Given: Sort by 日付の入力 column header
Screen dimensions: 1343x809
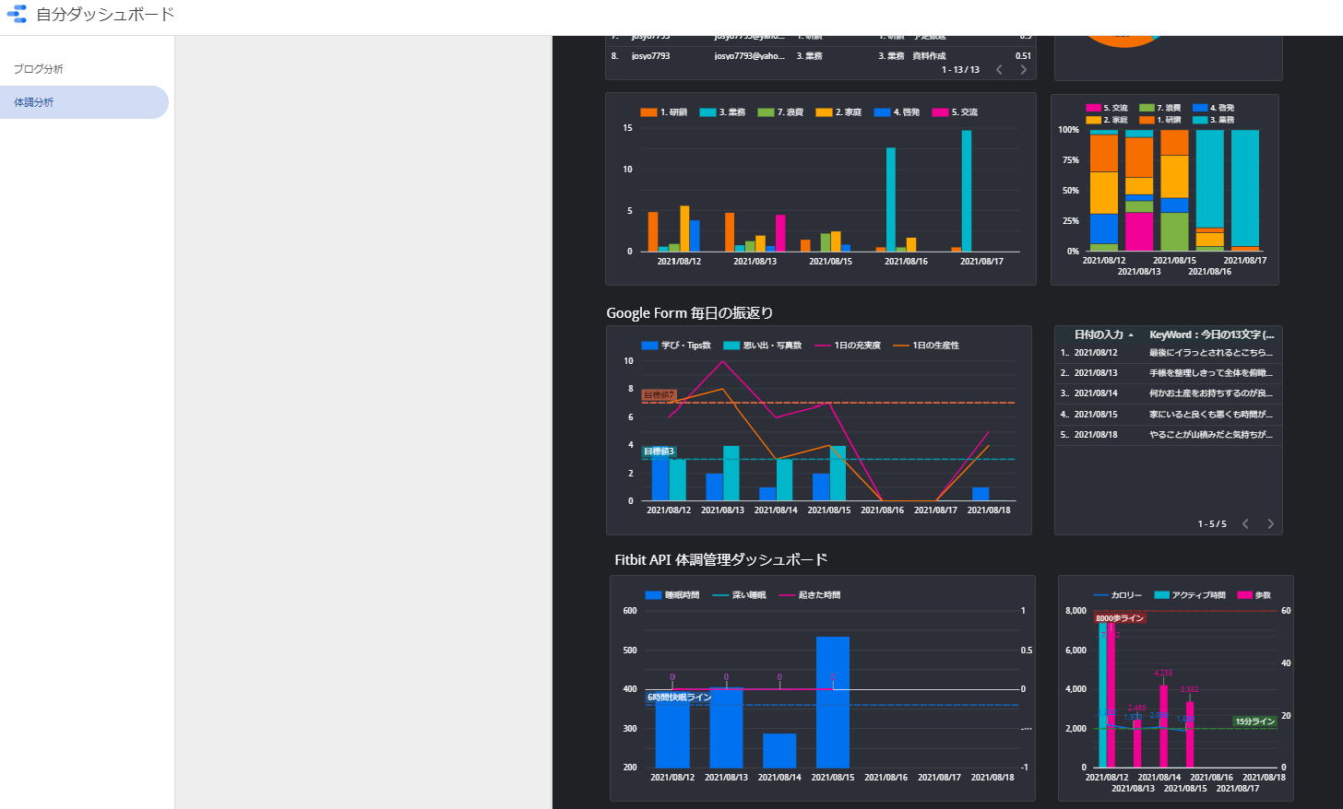Looking at the screenshot, I should click(x=1099, y=334).
